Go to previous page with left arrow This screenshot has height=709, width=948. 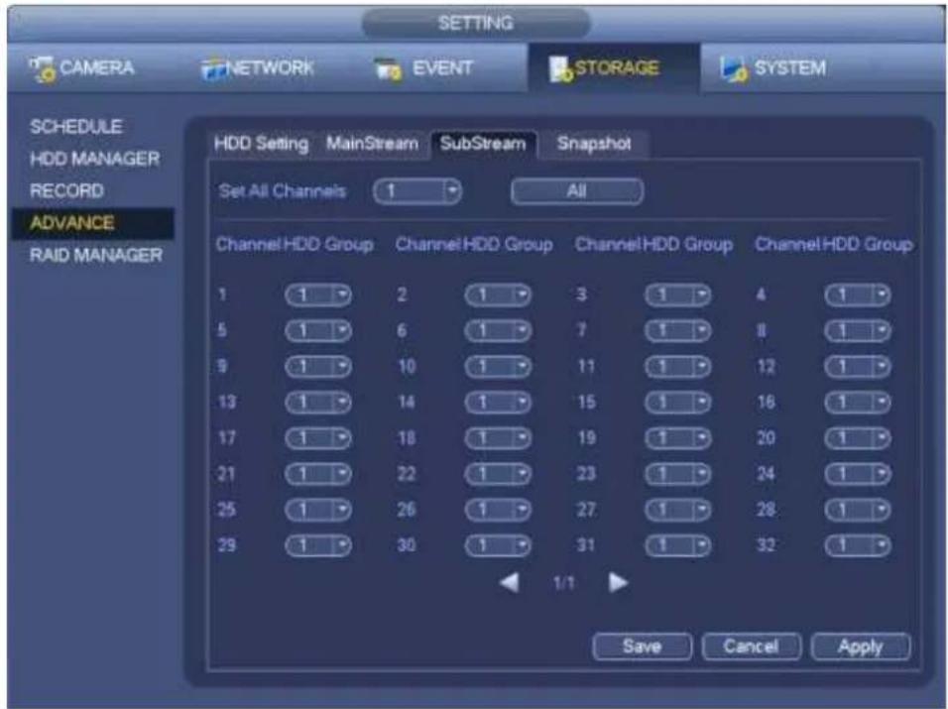click(509, 583)
